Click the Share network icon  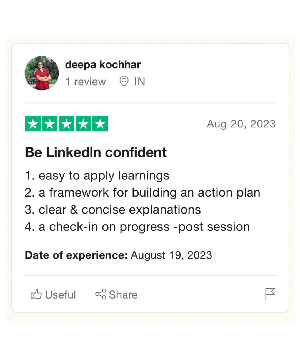point(101,294)
